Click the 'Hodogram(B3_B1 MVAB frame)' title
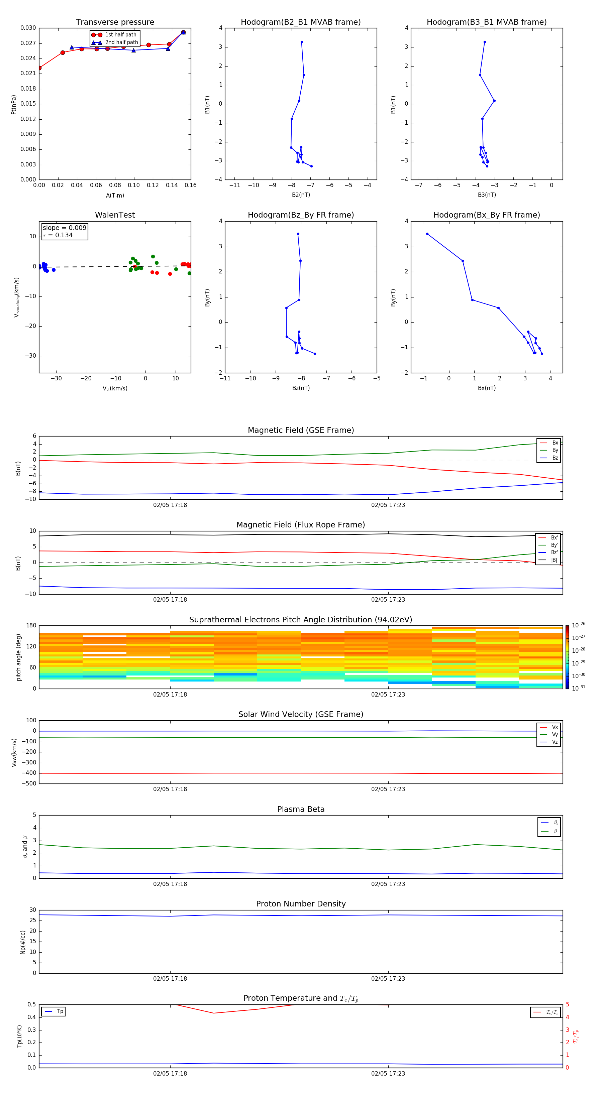Viewport: 602px width, 1103px height. pyautogui.click(x=487, y=22)
